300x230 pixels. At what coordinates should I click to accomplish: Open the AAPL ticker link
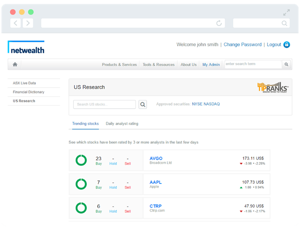(x=155, y=182)
